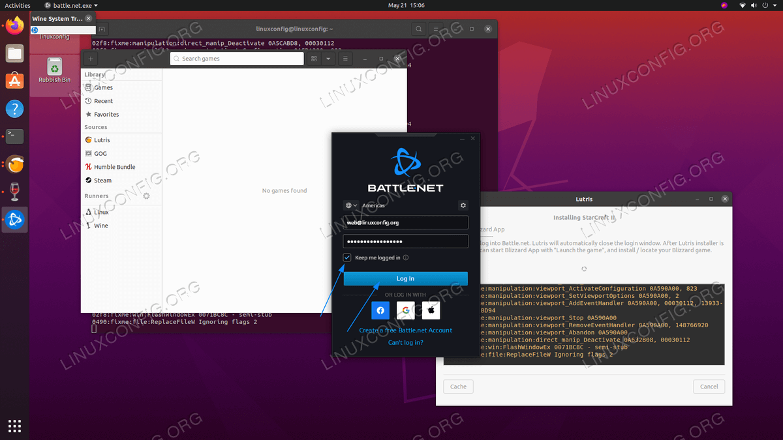Image resolution: width=783 pixels, height=440 pixels.
Task: Select Steam in Sources sidebar
Action: (x=102, y=181)
